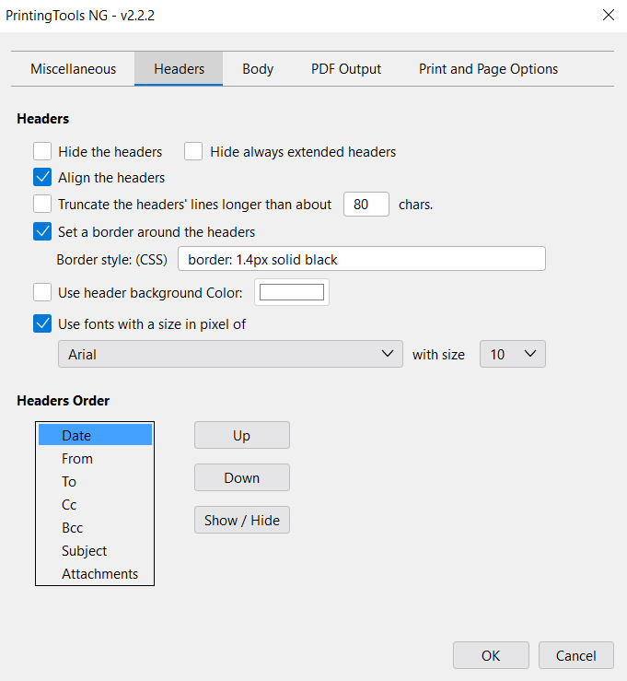This screenshot has height=681, width=627.
Task: Dismiss dialog with Cancel button
Action: [x=575, y=655]
